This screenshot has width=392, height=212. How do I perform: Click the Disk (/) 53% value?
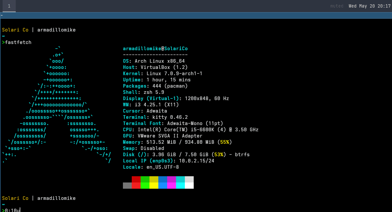pos(219,155)
